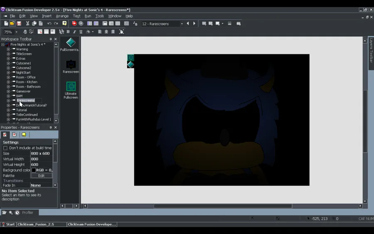Viewport: 374px width, 234px height.
Task: Click the red Back arrow icon
Action: [x=74, y=23]
